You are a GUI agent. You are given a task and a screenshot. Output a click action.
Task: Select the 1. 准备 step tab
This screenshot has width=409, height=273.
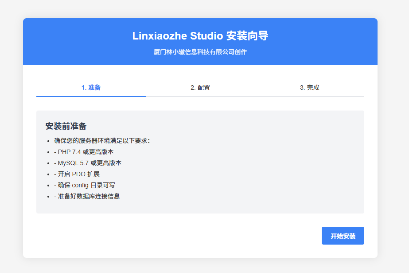point(91,87)
